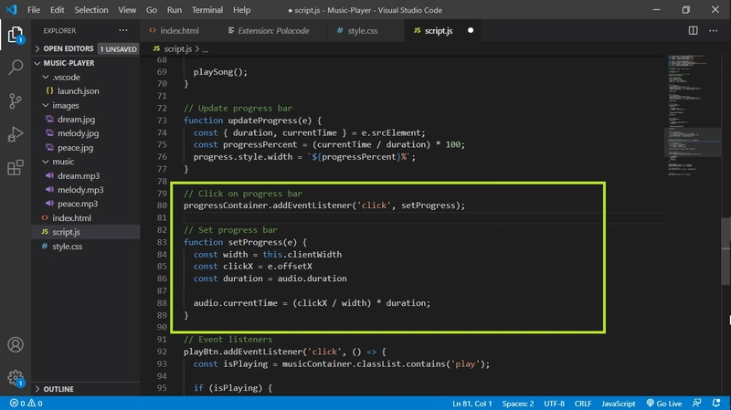Open the Search view in activity bar

(x=16, y=68)
